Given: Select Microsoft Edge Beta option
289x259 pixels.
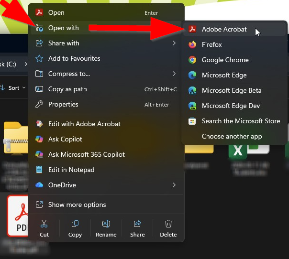Looking at the screenshot, I should pos(231,90).
